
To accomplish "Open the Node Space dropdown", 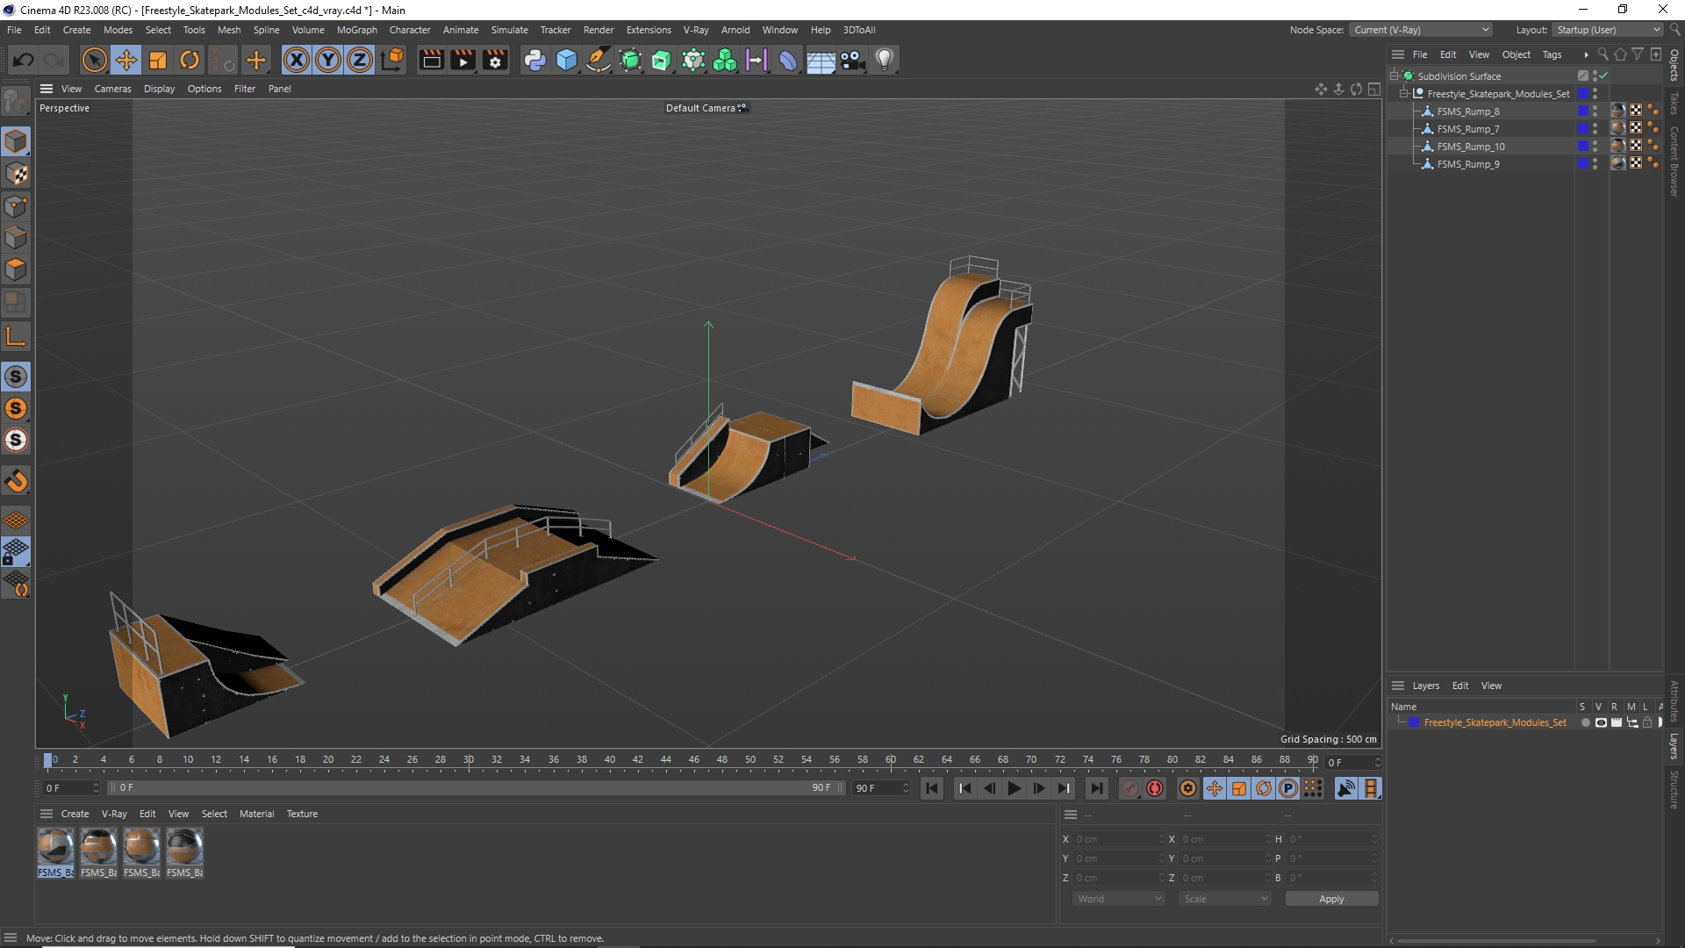I will [x=1421, y=30].
